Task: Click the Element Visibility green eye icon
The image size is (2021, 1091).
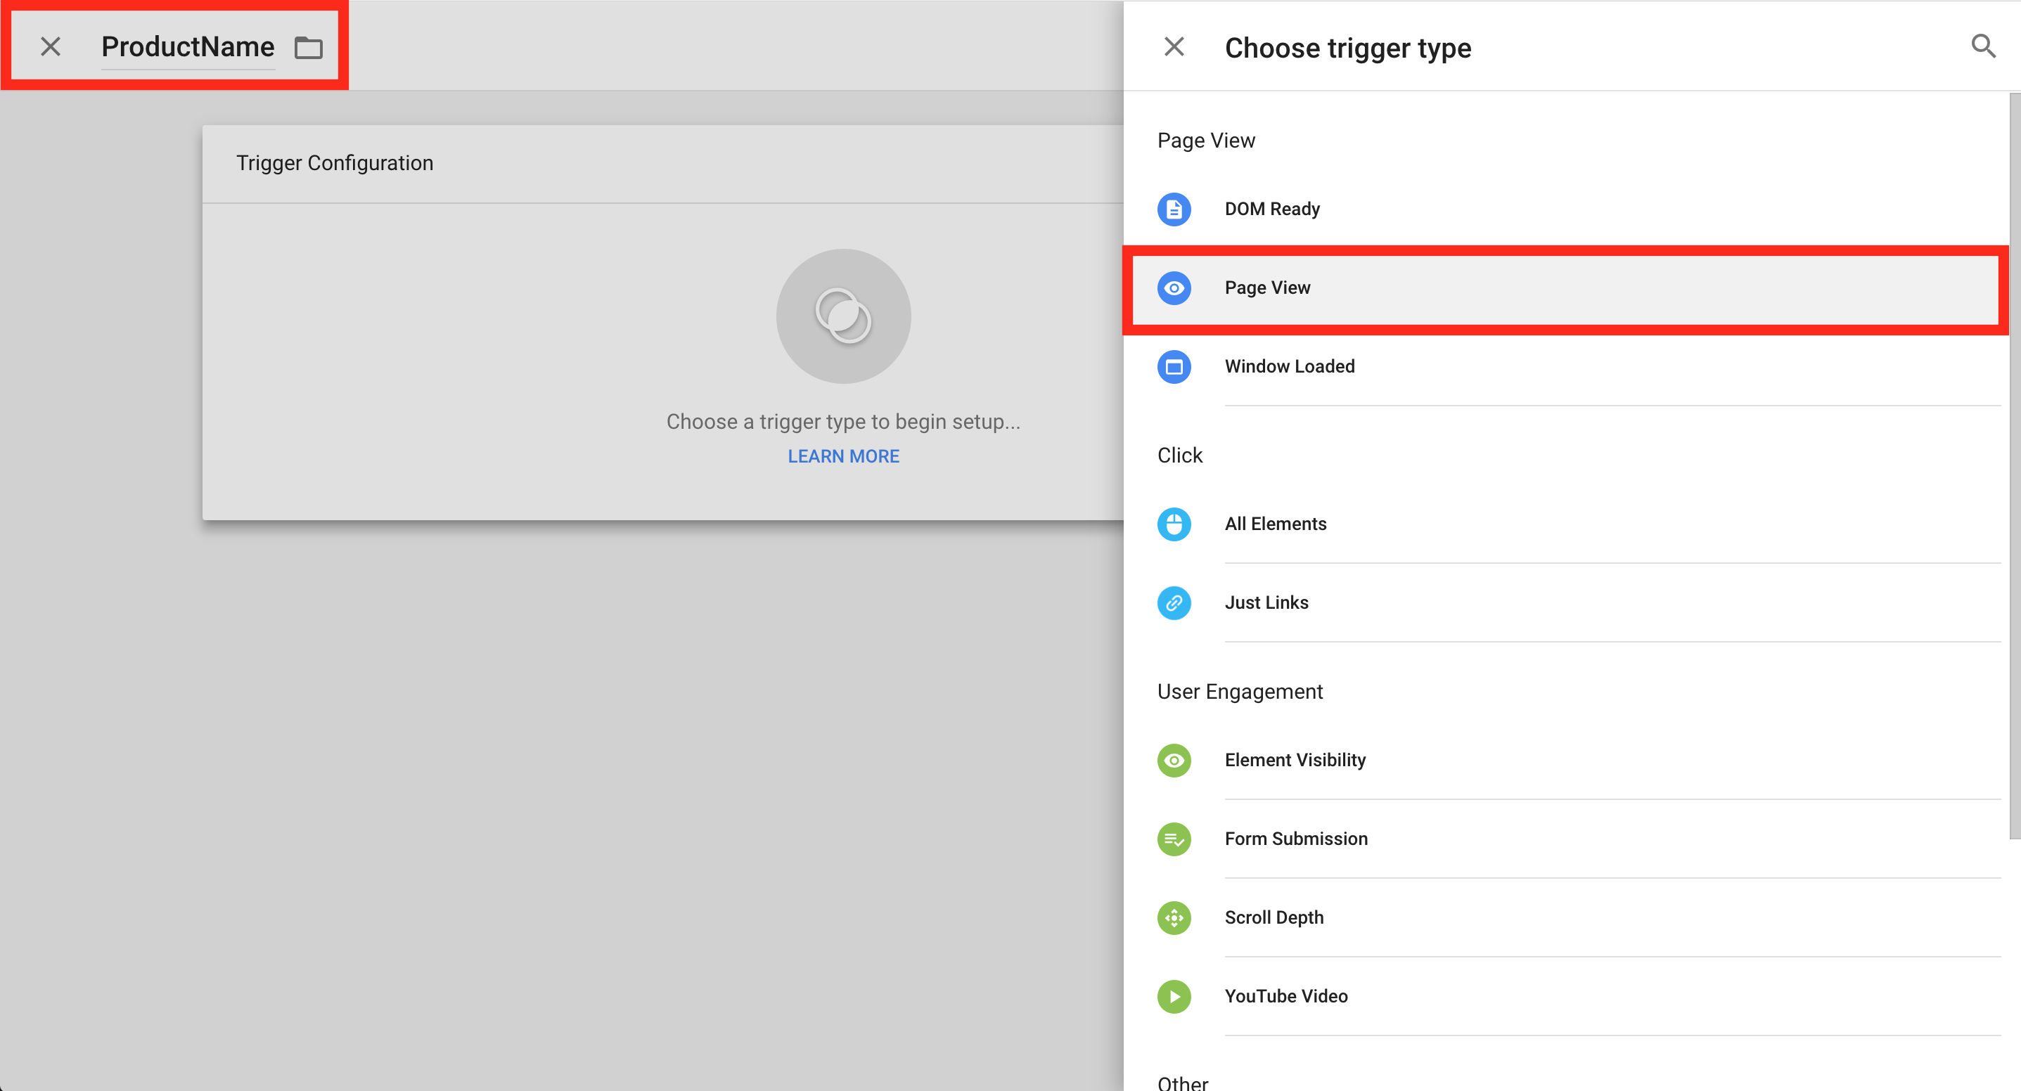Action: pyautogui.click(x=1174, y=760)
